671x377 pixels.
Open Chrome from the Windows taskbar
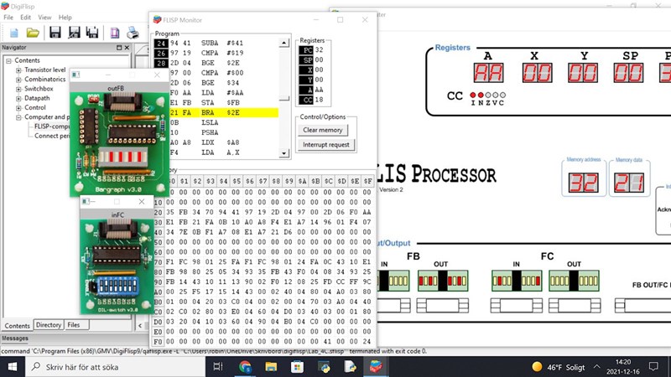[x=245, y=367]
